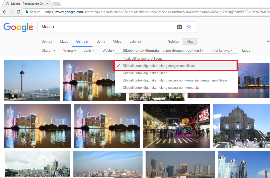270x178 pixels.
Task: Click the Secure padlock icon
Action: pos(26,12)
